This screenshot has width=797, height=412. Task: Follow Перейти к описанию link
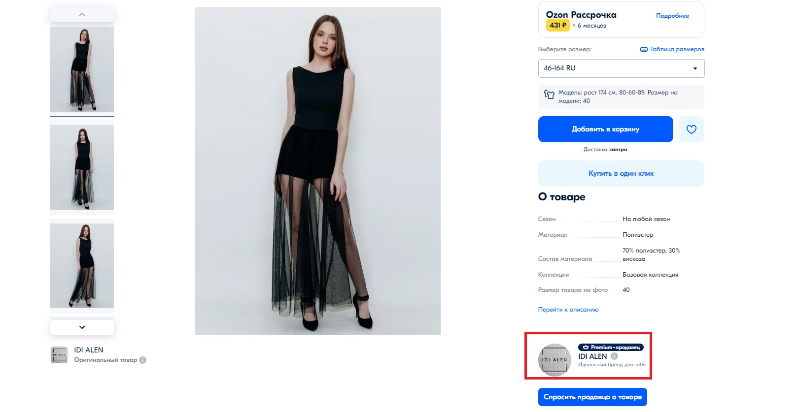[568, 310]
